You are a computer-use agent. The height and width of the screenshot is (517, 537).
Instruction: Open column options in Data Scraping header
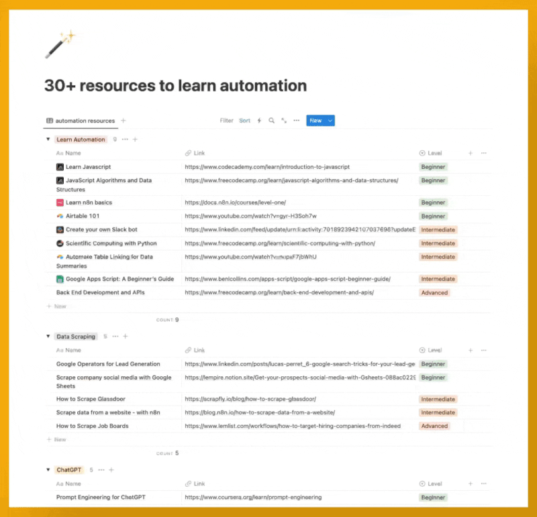click(x=483, y=350)
